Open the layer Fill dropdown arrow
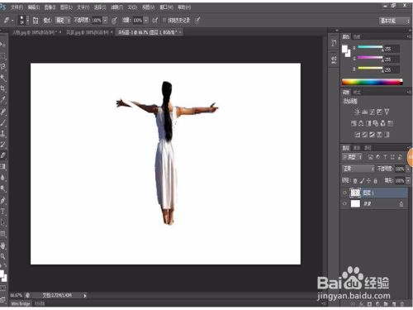Image resolution: width=413 pixels, height=310 pixels. click(408, 181)
